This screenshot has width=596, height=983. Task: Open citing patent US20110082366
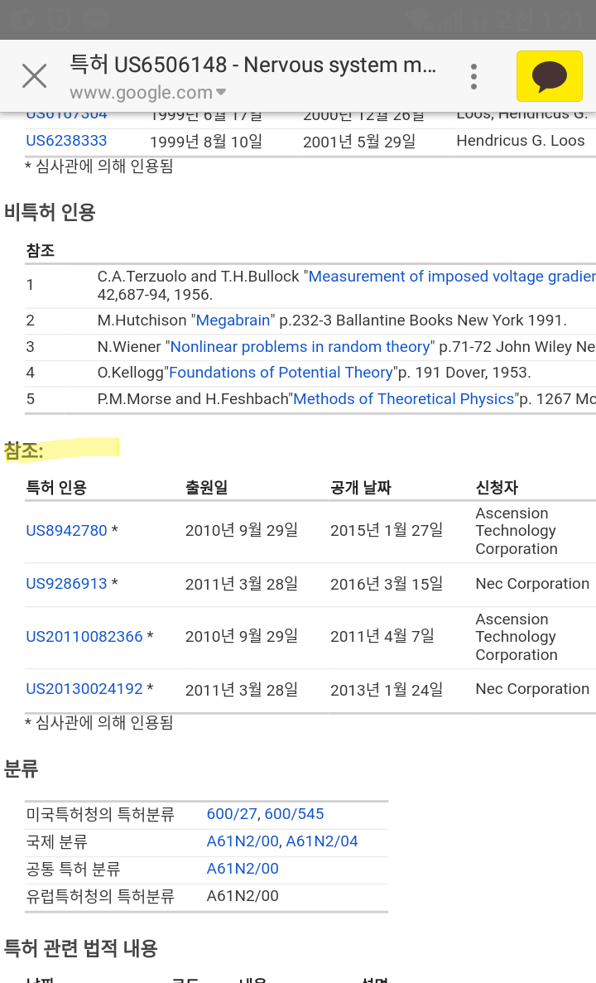(x=84, y=636)
